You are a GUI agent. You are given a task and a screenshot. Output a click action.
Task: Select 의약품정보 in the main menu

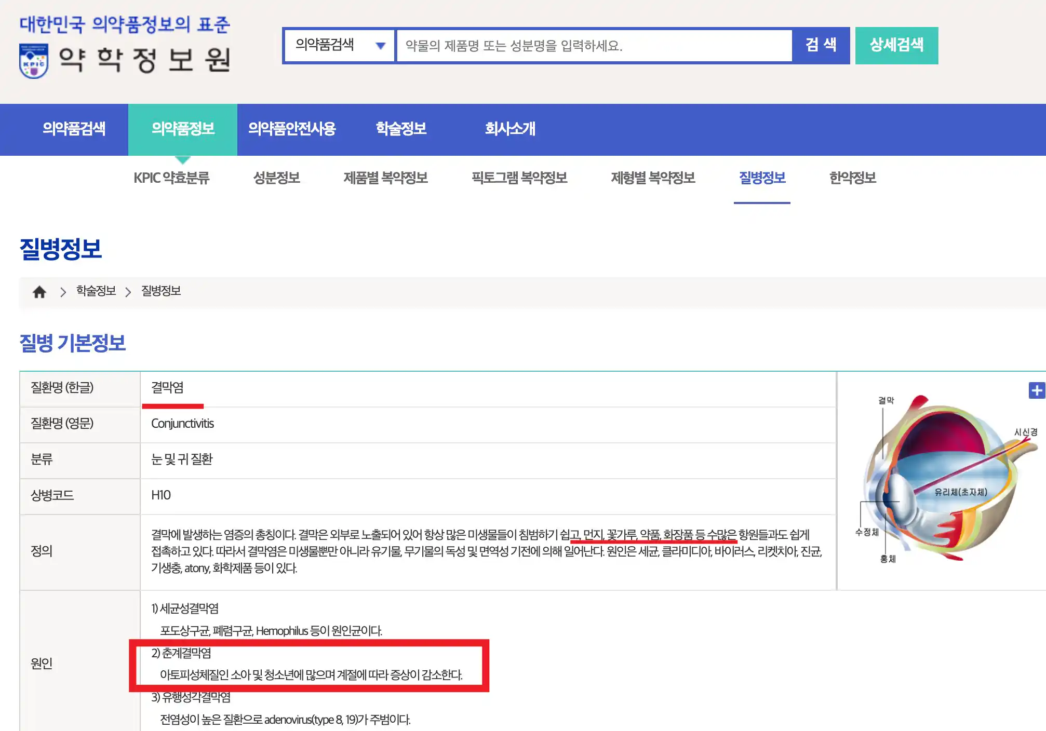[183, 129]
